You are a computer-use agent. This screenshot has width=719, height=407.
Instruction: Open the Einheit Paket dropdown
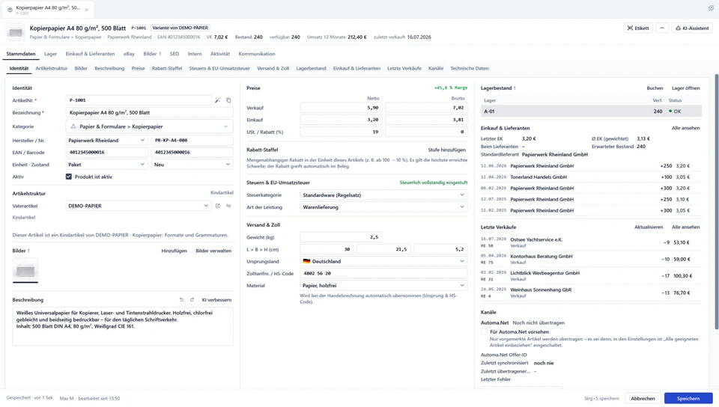107,165
